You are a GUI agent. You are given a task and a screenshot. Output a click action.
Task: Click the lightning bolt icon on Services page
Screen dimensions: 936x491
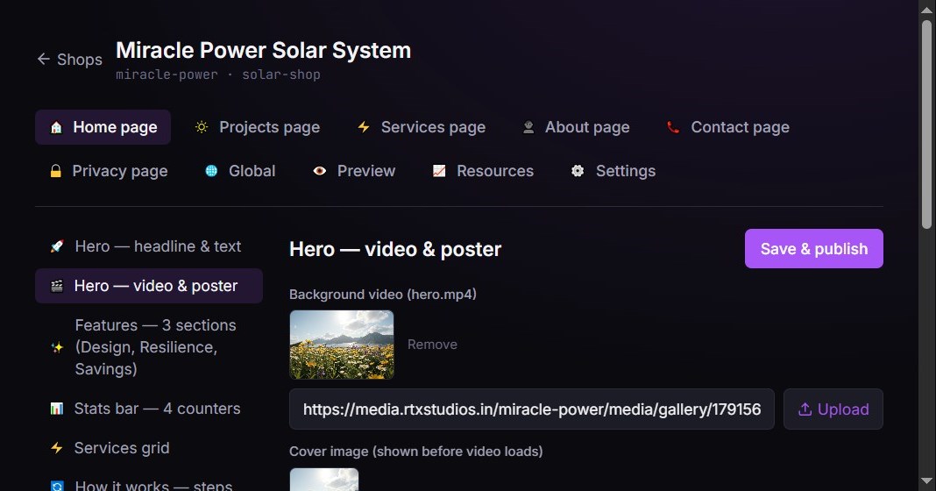(364, 127)
